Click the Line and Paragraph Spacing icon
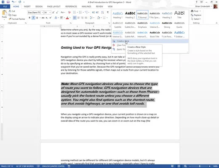Screen dimensions: 219x168 pos(91,18)
